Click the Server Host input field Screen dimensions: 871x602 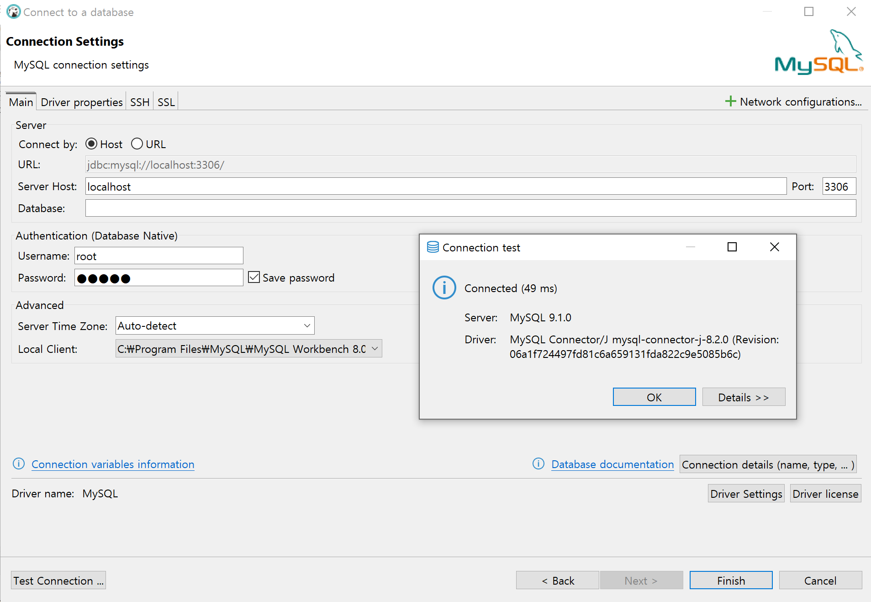click(x=436, y=186)
